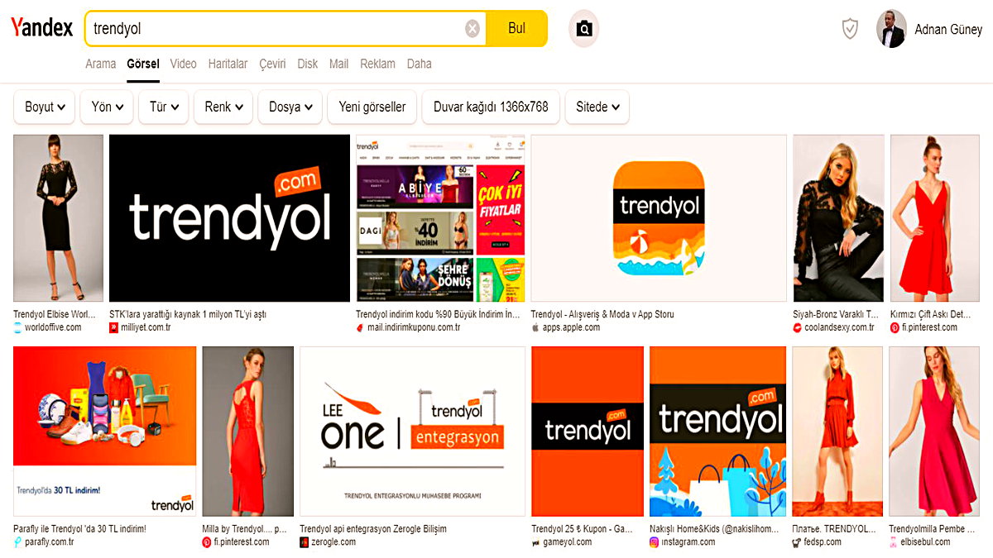Open the Mail tab
The image size is (993, 558).
338,64
